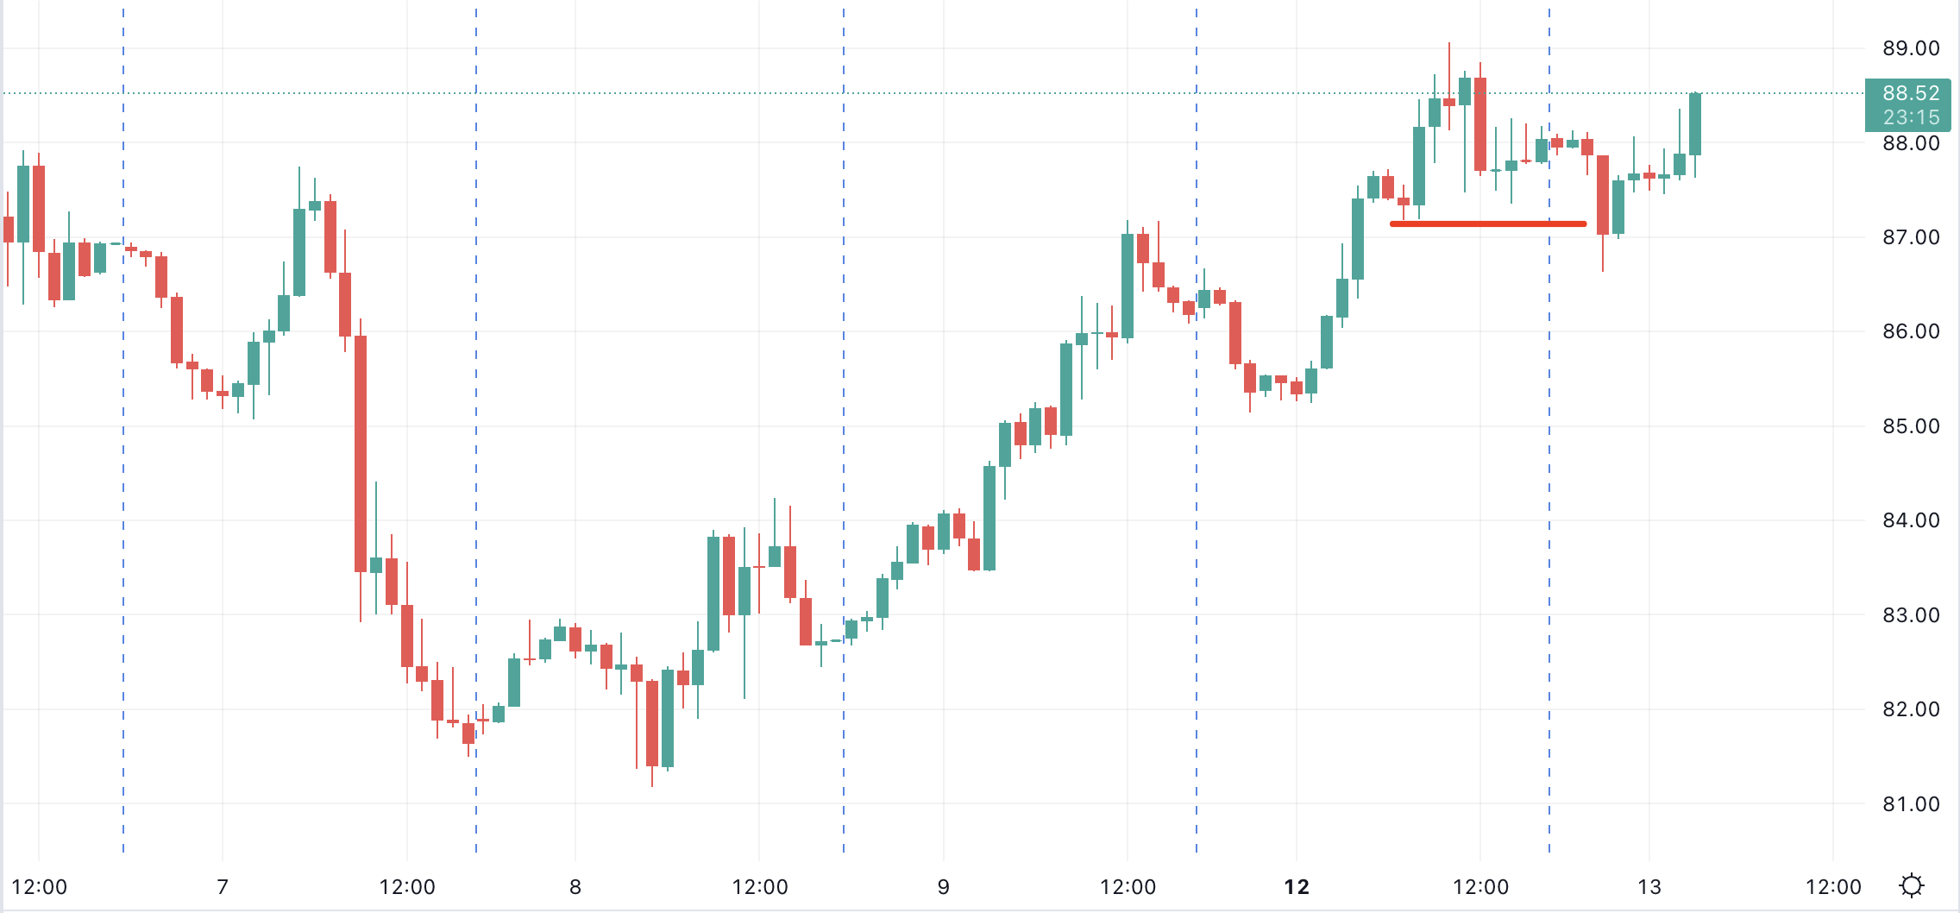1960x913 pixels.
Task: Click the tallest red candle dropping below 84
Action: pyautogui.click(x=361, y=453)
